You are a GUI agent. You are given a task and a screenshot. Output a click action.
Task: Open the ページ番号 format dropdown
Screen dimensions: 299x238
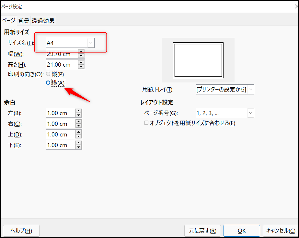point(225,113)
